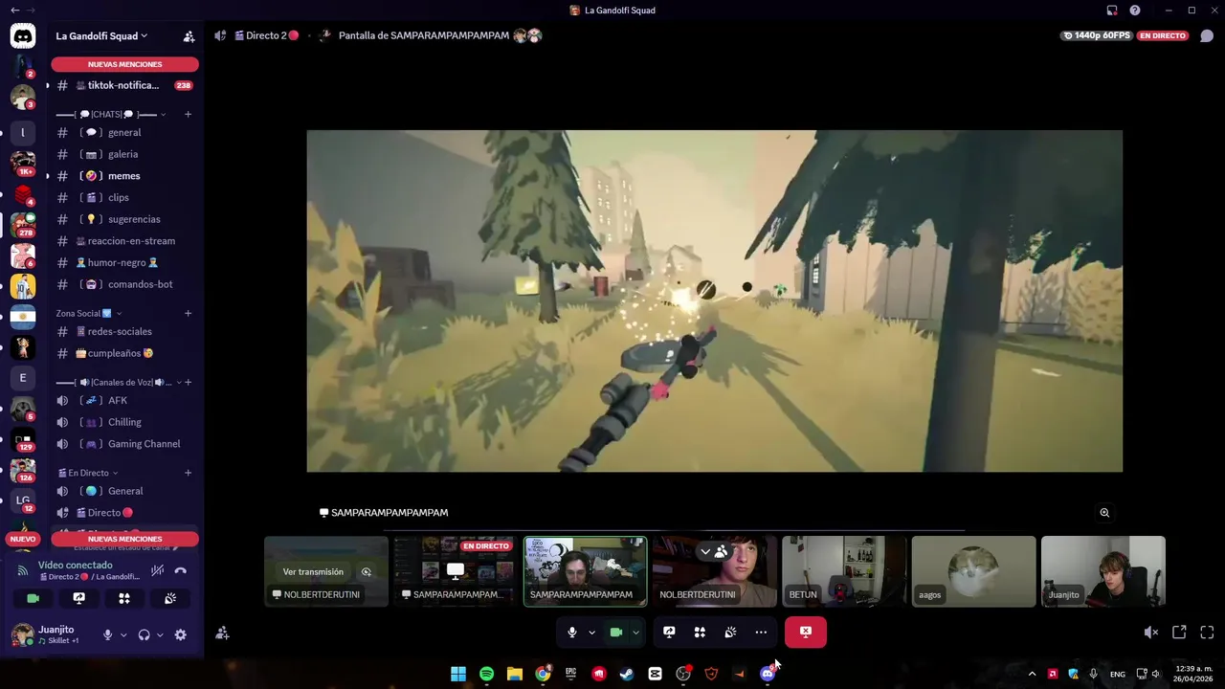Navigate back with the title bar arrow

point(14,10)
